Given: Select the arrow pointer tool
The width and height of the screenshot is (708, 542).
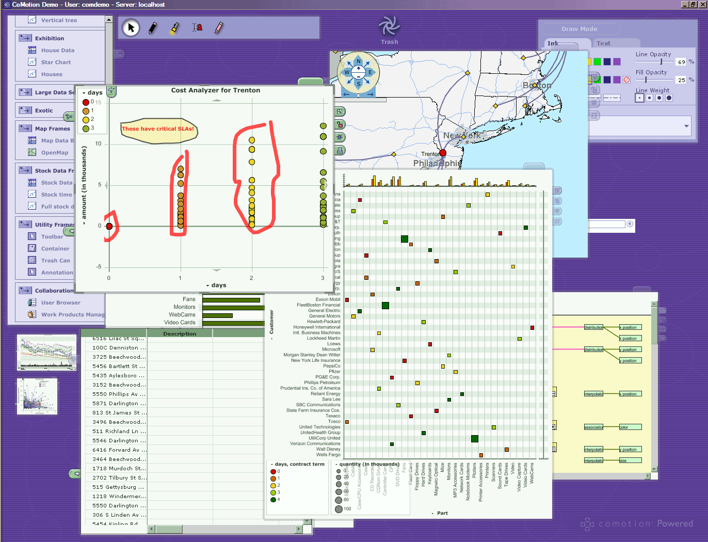Looking at the screenshot, I should coord(131,27).
